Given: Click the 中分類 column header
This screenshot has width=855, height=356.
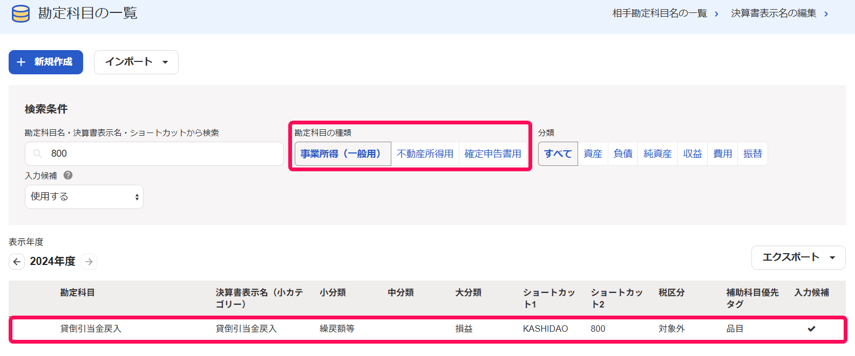Looking at the screenshot, I should [x=401, y=292].
